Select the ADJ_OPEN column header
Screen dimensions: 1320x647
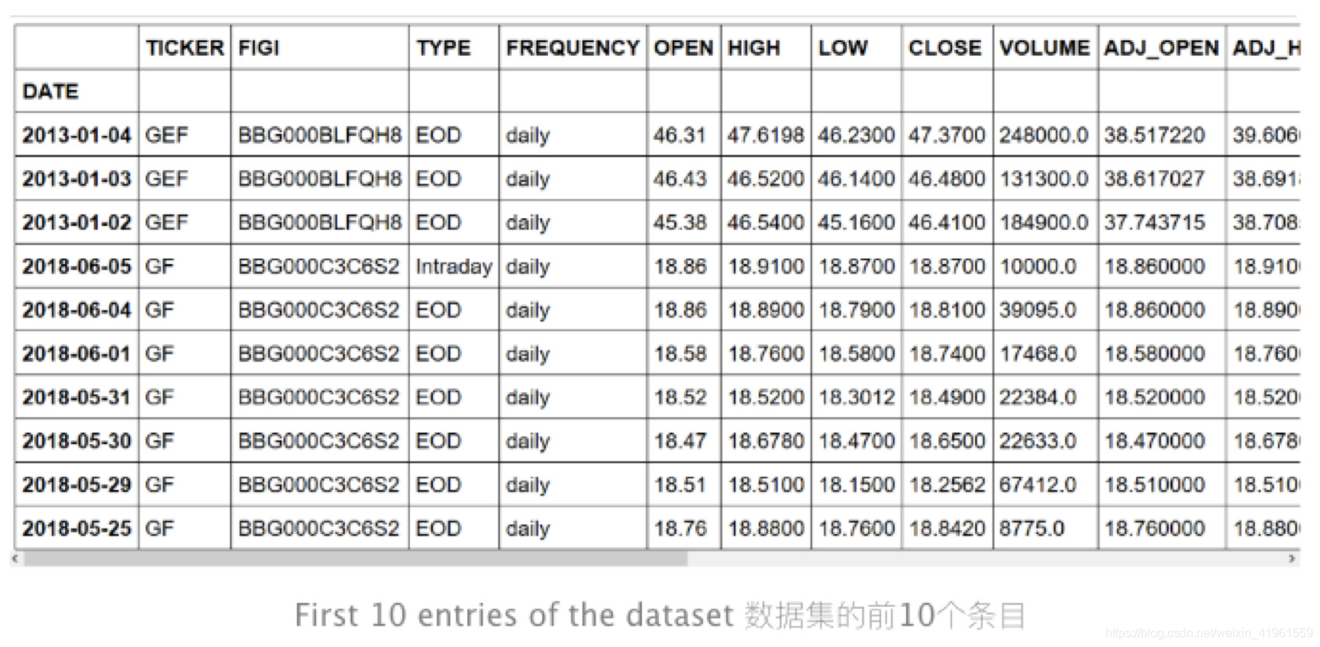point(1161,48)
